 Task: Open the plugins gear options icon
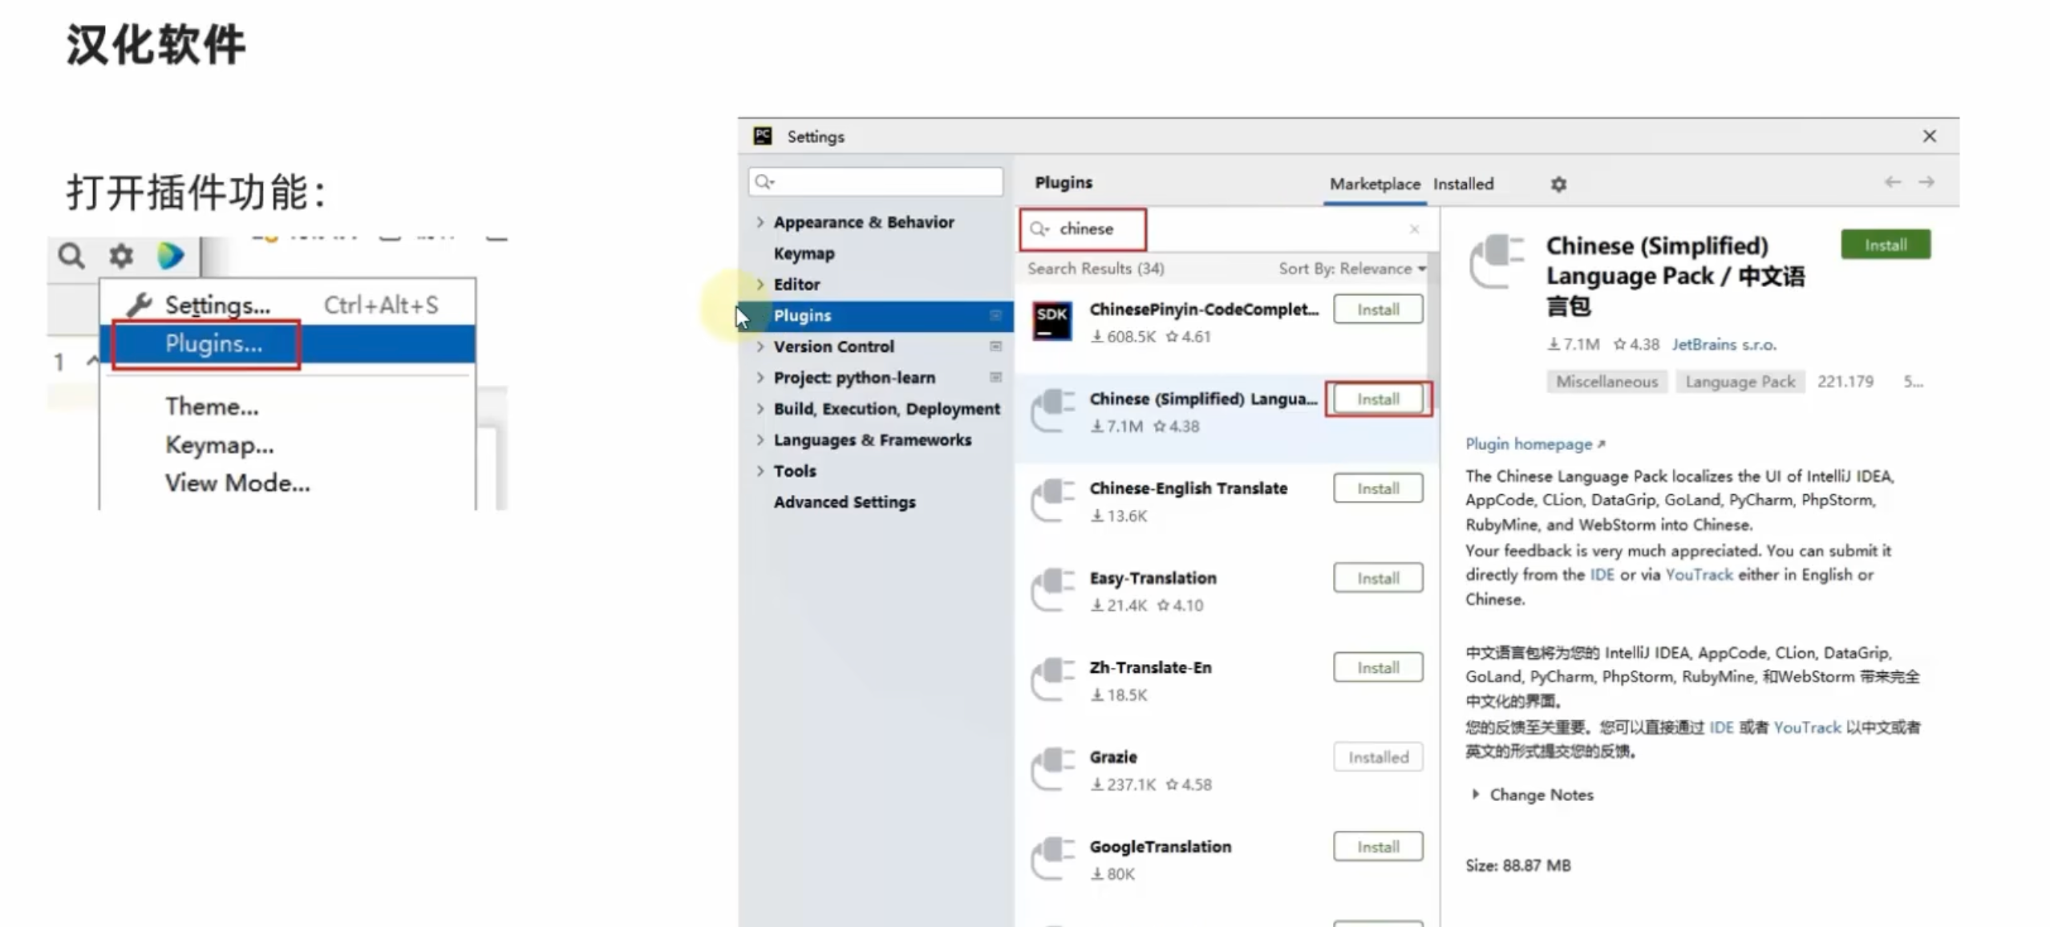coord(1558,184)
